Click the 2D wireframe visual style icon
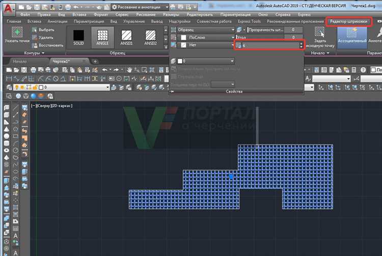Screen dimensions: 382x256 tap(9, 96)
